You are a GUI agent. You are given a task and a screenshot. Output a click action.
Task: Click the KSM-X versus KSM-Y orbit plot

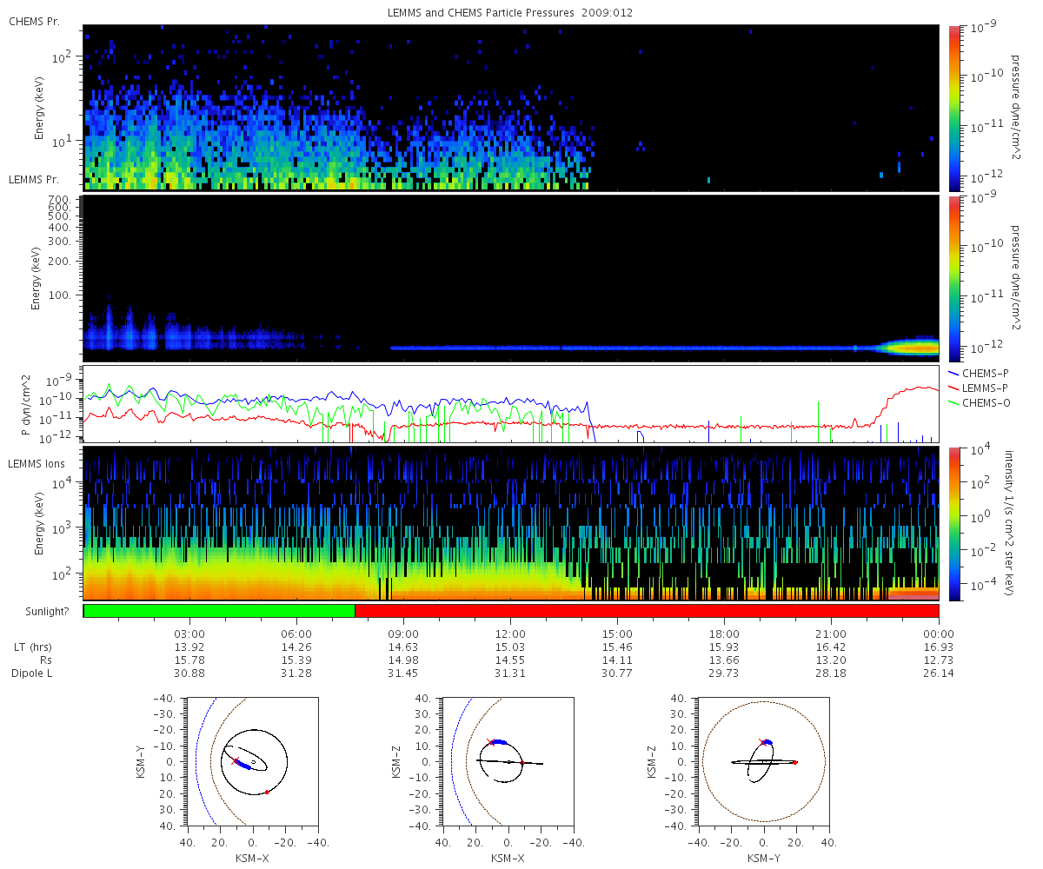(x=253, y=762)
